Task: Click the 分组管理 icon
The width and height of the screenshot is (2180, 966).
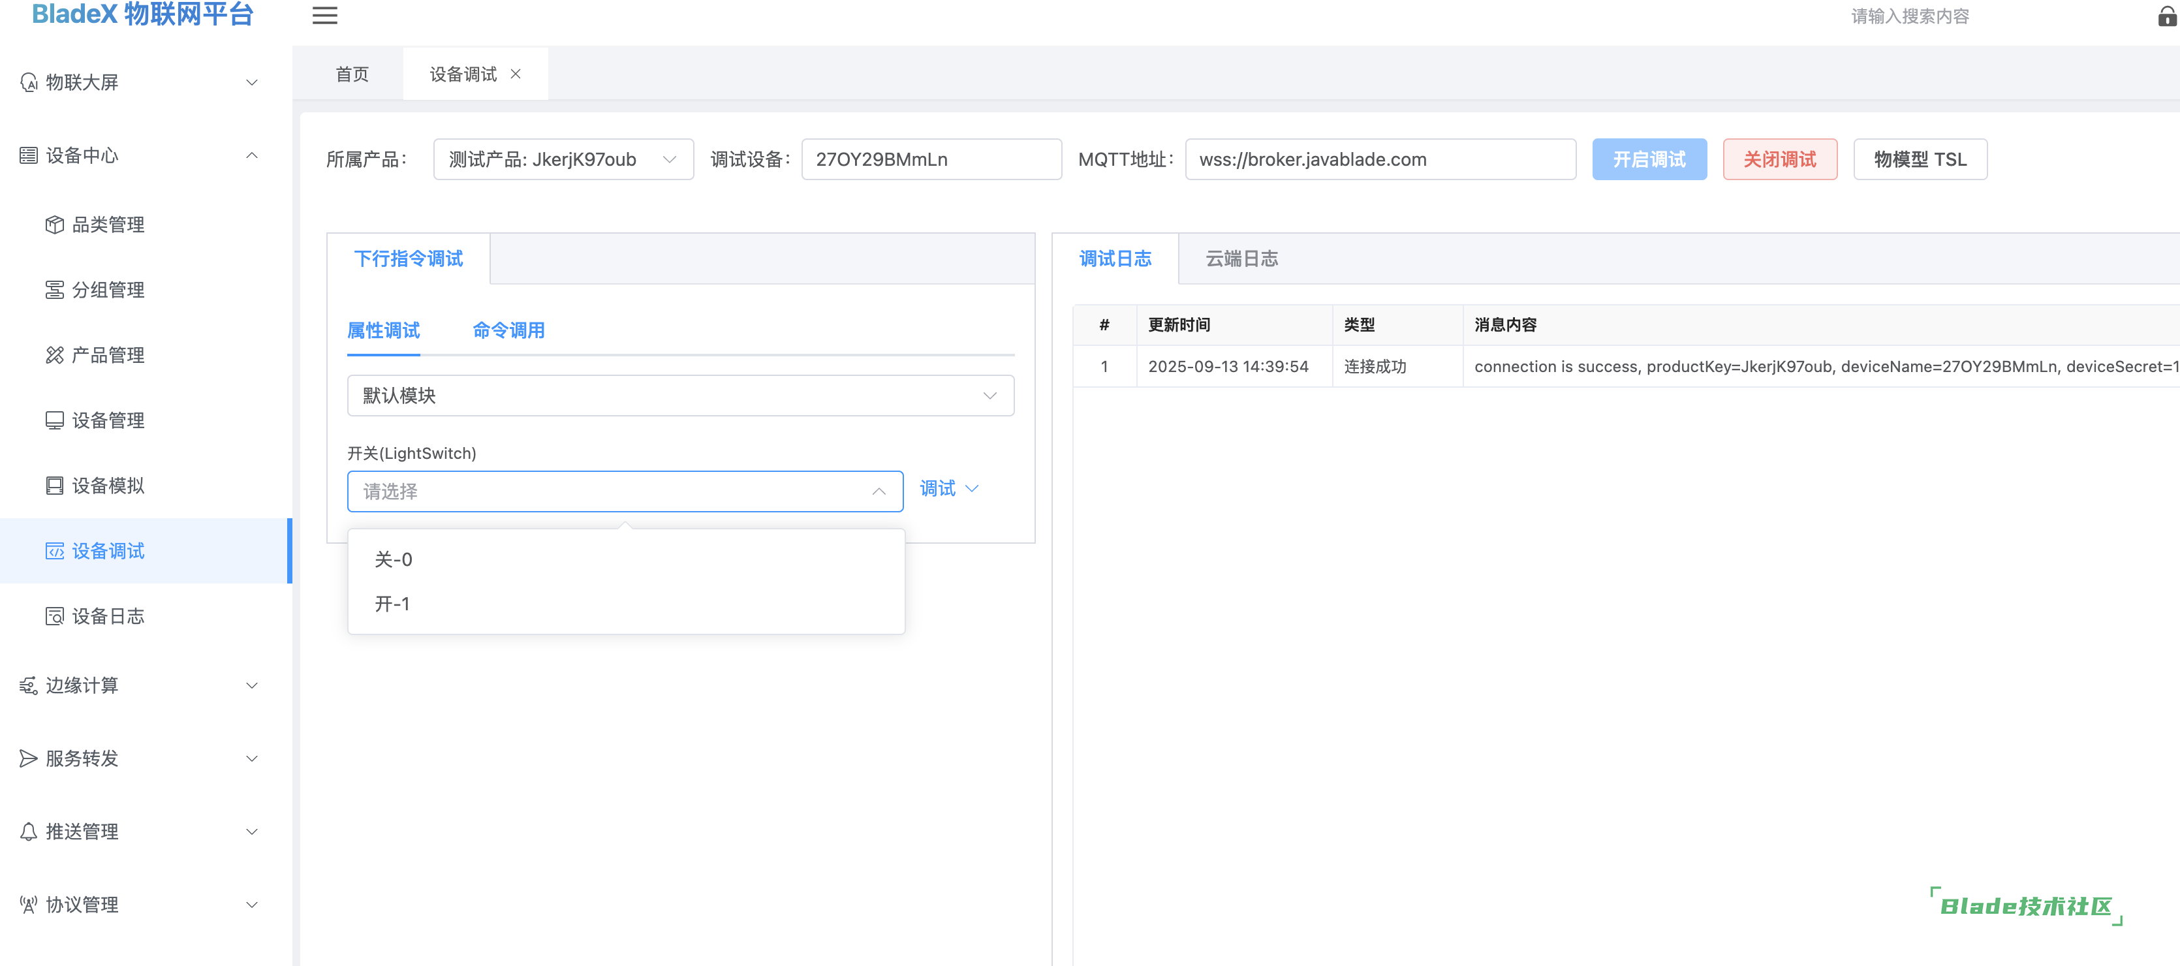Action: (x=55, y=290)
